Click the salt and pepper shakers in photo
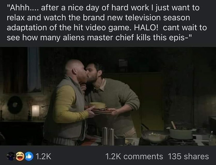The width and height of the screenshot is (216, 165). (x=108, y=136)
